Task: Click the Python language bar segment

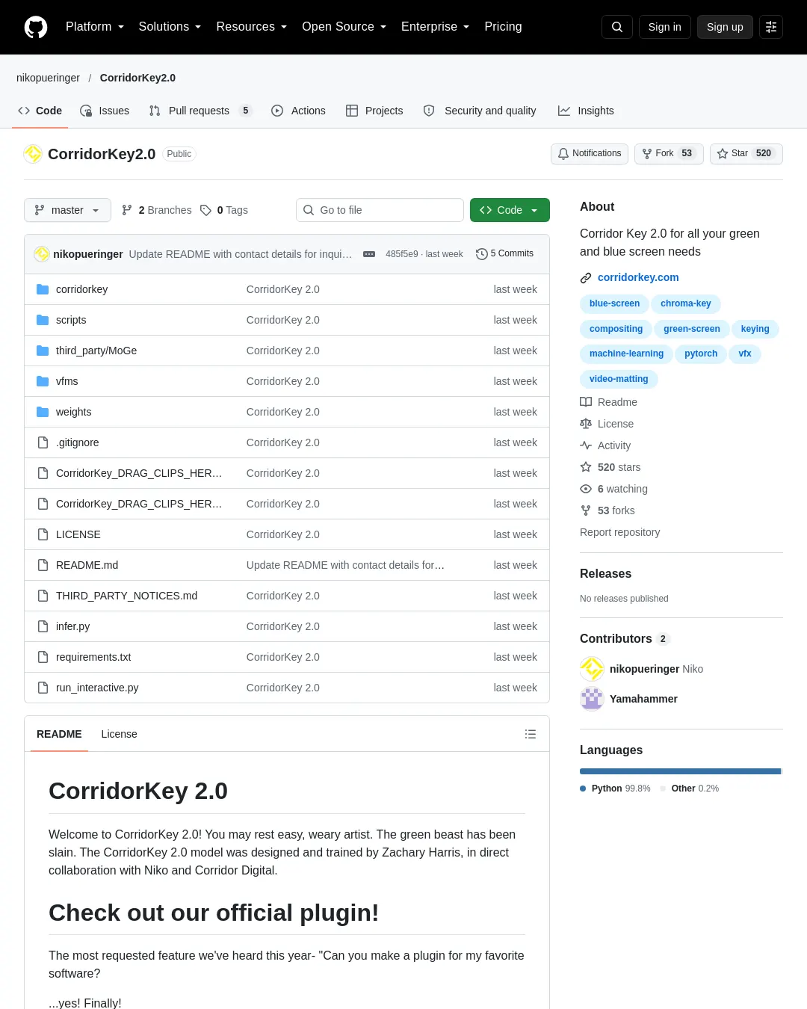Action: point(680,771)
